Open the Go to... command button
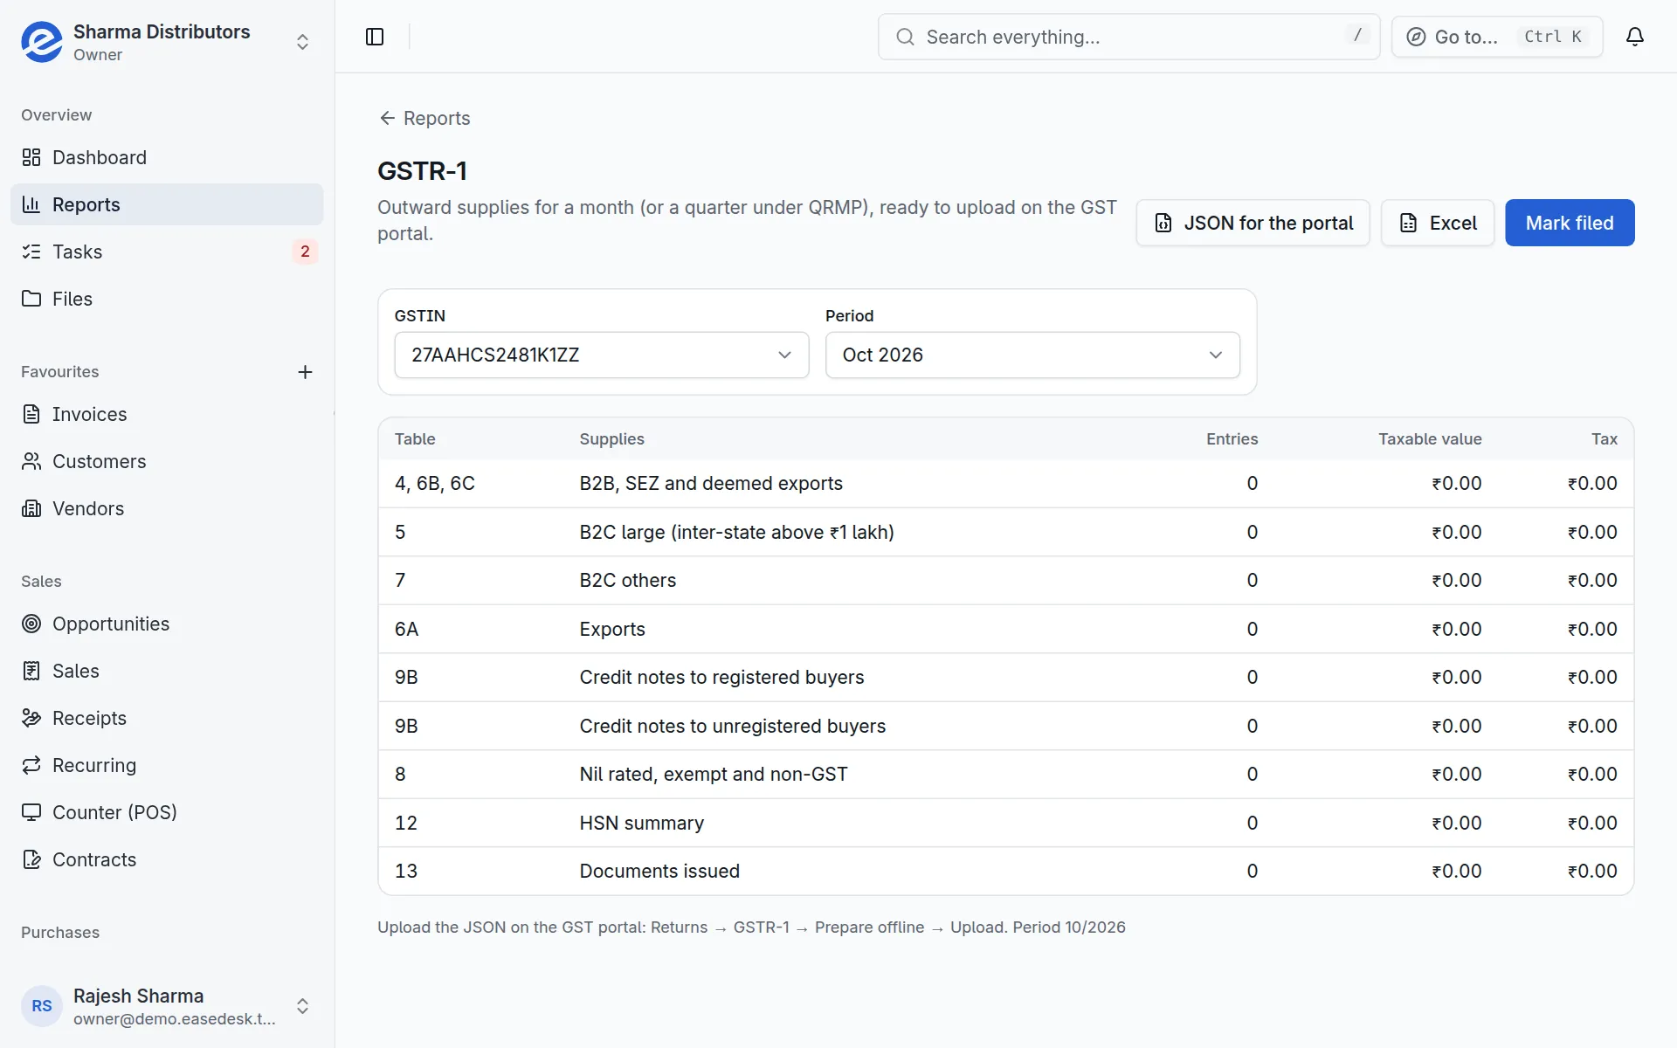1677x1048 pixels. pyautogui.click(x=1497, y=37)
